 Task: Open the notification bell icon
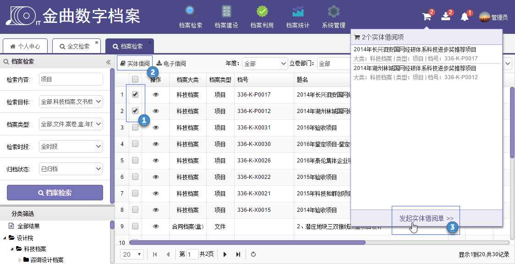click(465, 17)
